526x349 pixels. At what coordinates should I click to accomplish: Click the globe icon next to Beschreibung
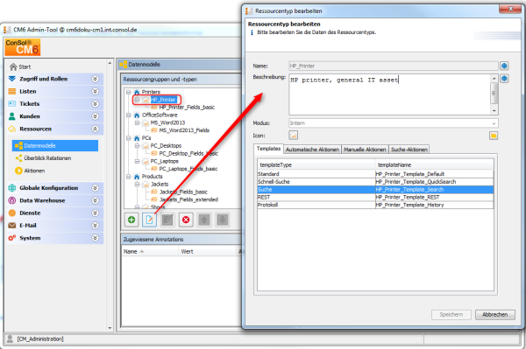point(504,79)
